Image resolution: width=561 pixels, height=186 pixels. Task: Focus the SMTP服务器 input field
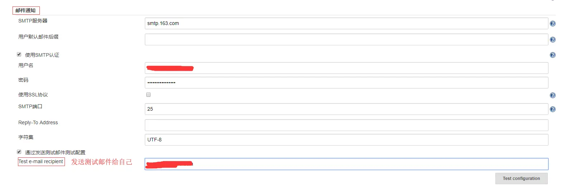click(346, 23)
